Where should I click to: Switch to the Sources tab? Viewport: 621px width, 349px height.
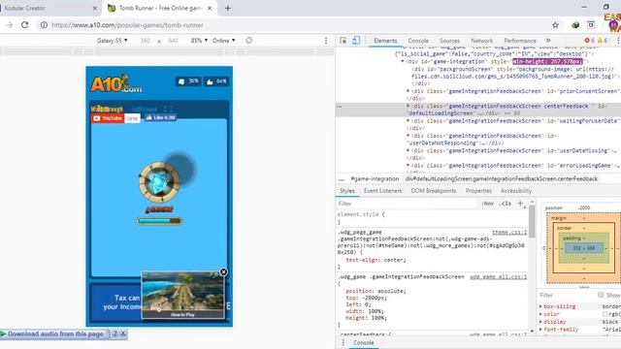[x=449, y=41]
